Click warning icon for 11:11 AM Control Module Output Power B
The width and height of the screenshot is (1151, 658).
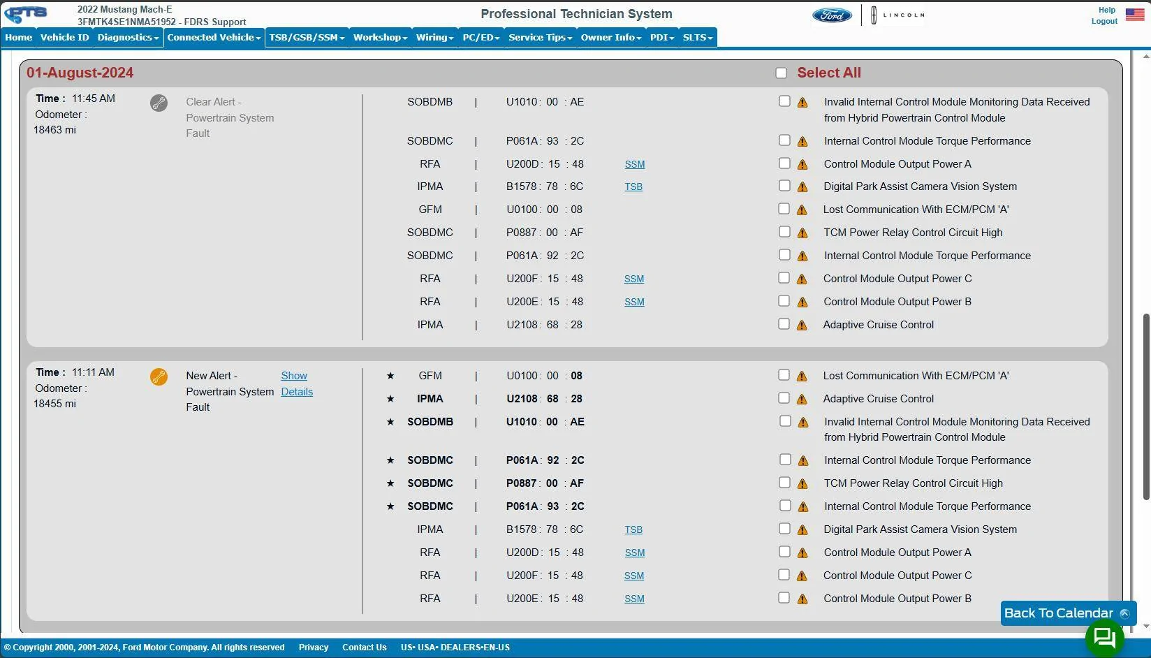[x=802, y=599]
